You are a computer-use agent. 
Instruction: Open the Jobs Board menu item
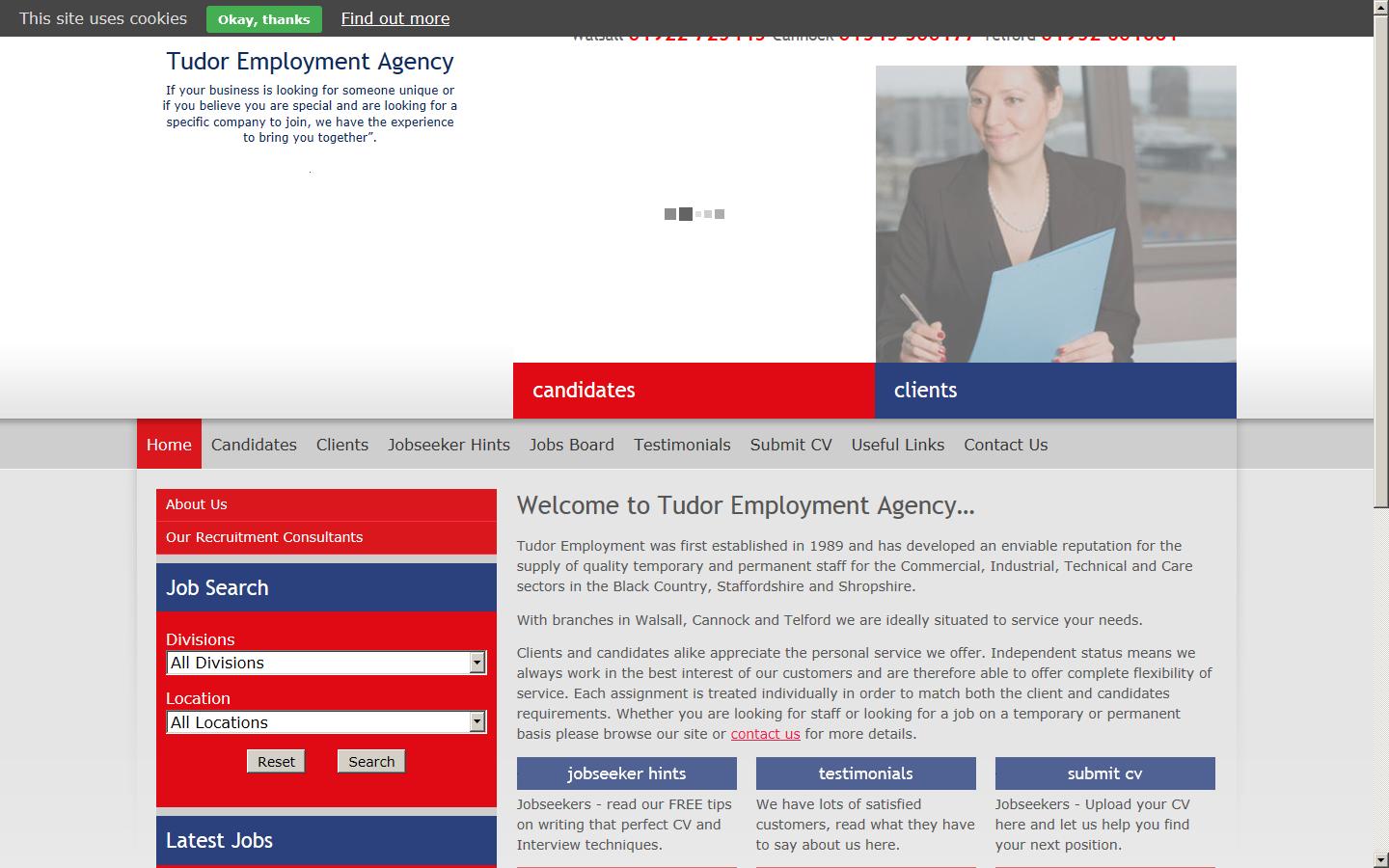point(571,445)
